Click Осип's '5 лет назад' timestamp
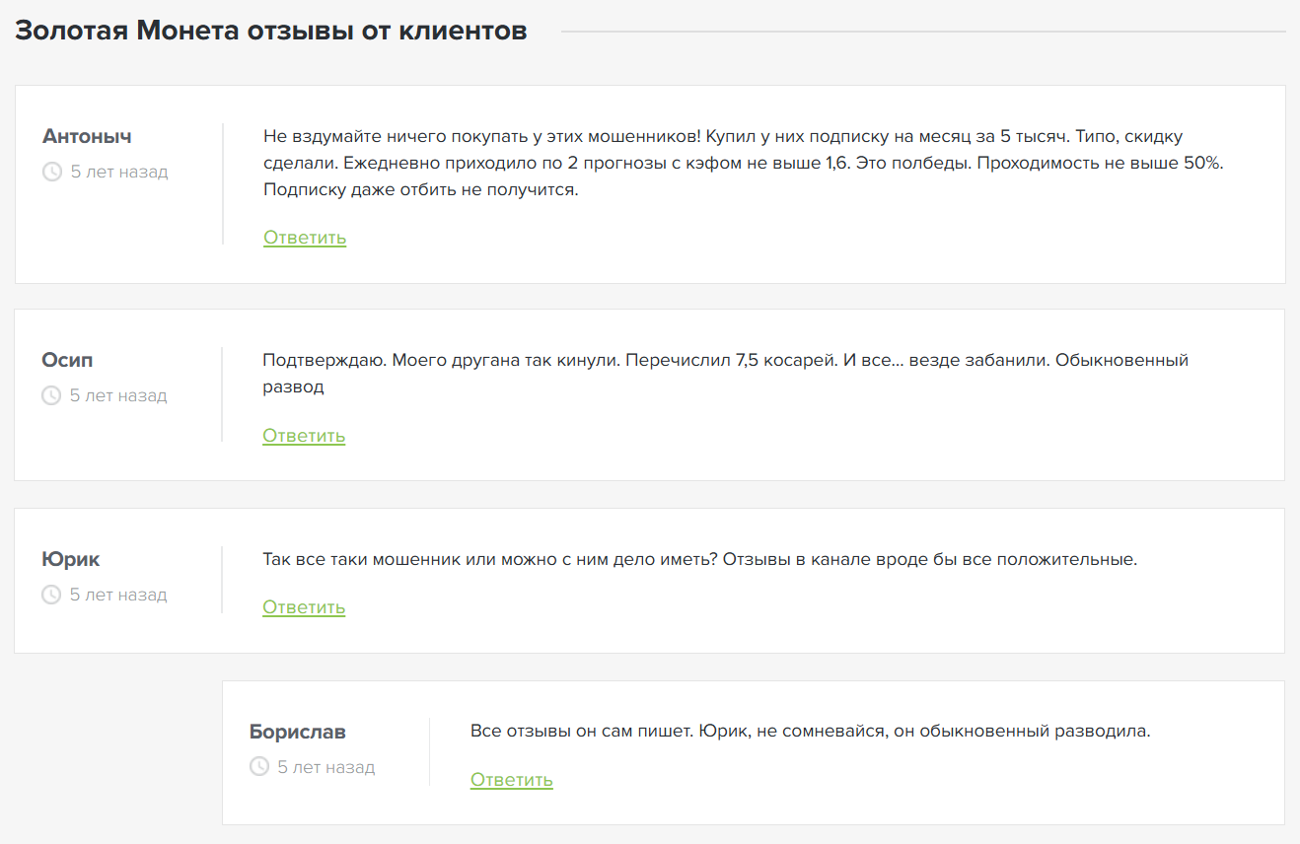The width and height of the screenshot is (1300, 844). [x=121, y=395]
